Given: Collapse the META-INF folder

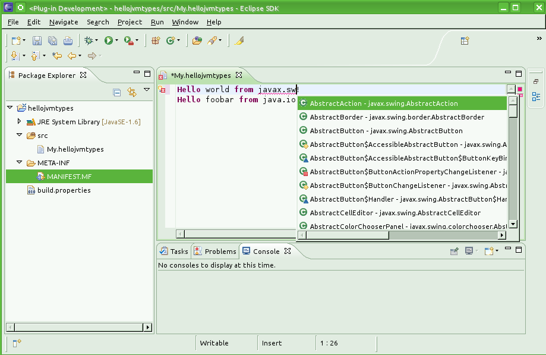Looking at the screenshot, I should (x=19, y=162).
